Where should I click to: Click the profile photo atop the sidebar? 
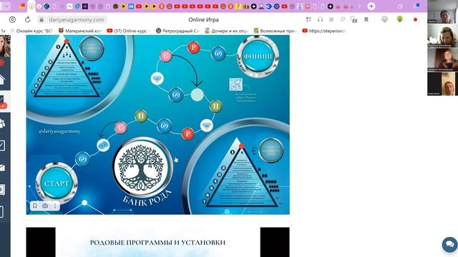(x=5, y=46)
